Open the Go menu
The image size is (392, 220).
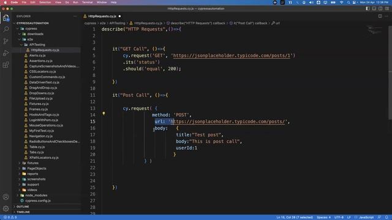pyautogui.click(x=67, y=2)
